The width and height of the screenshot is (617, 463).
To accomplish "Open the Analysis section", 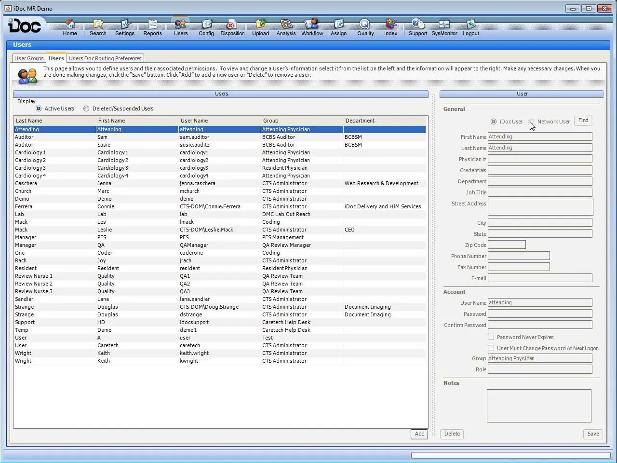I will click(x=286, y=27).
